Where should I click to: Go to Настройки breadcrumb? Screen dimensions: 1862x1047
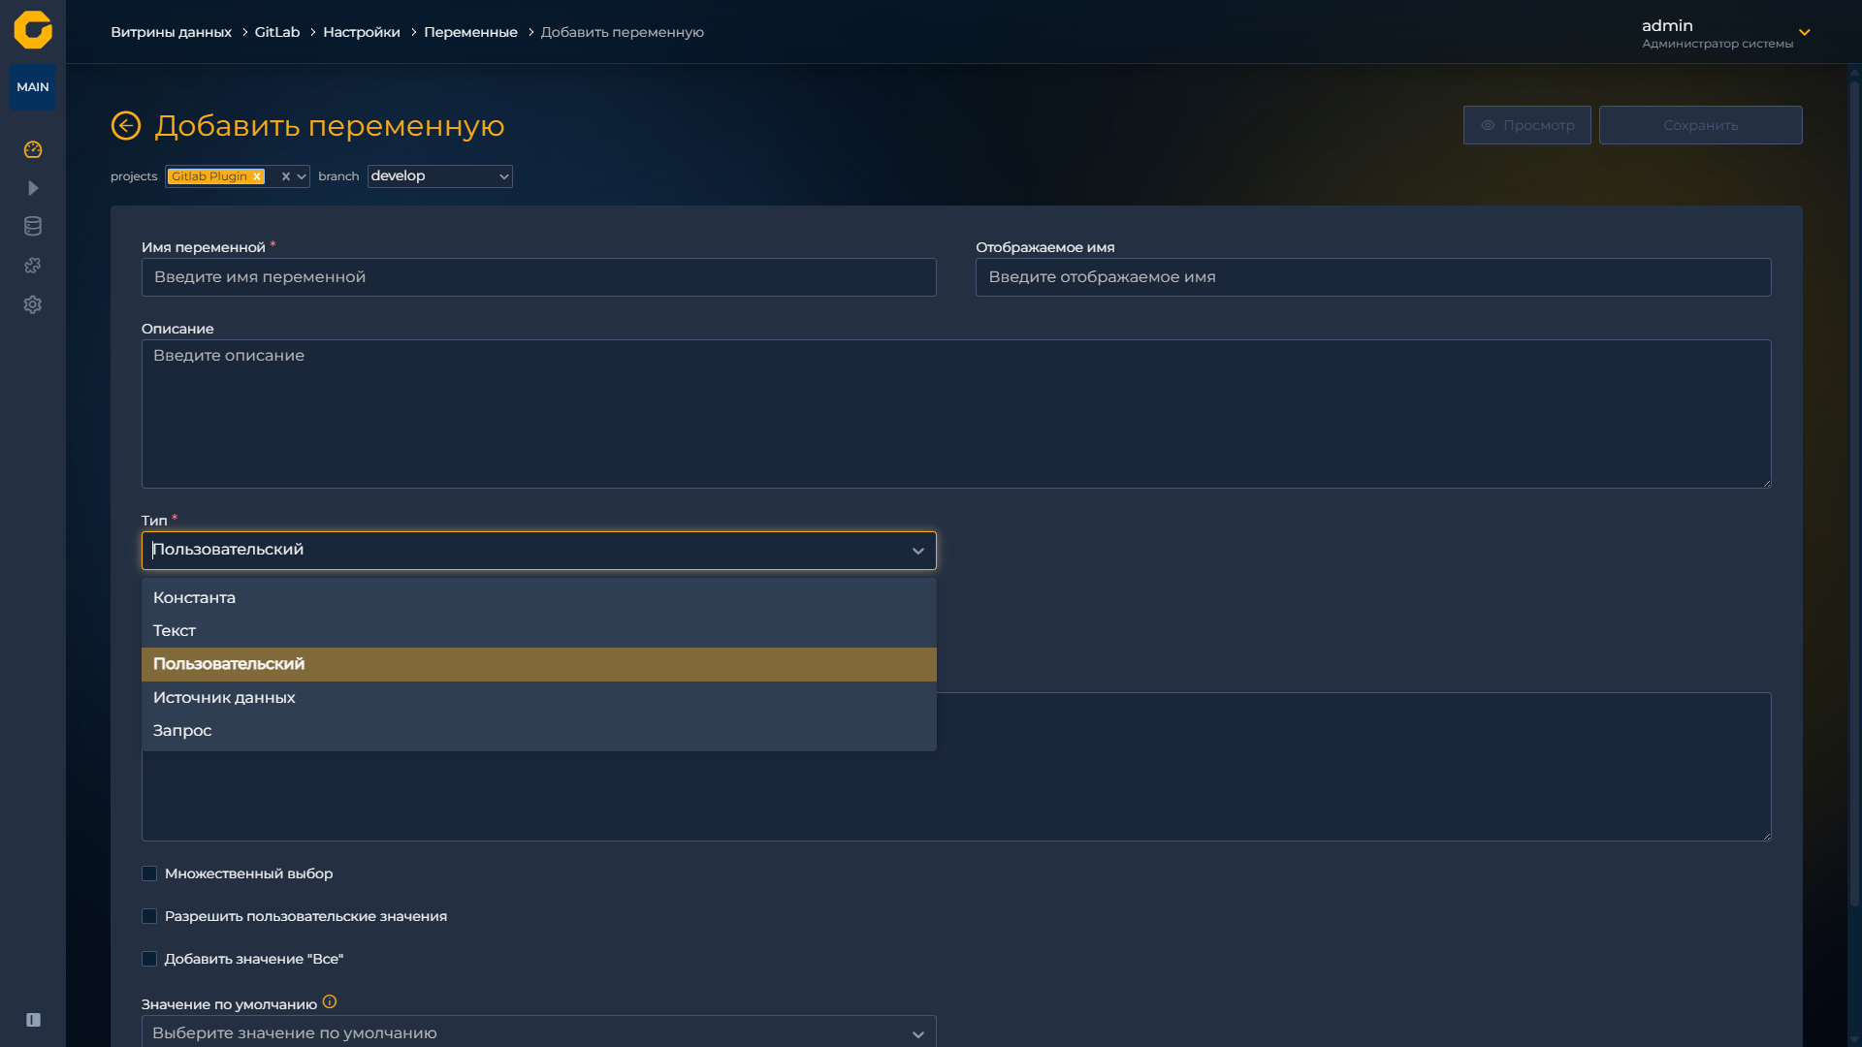362,32
